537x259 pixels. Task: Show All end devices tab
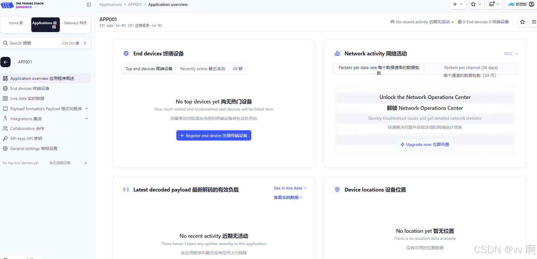(x=238, y=69)
